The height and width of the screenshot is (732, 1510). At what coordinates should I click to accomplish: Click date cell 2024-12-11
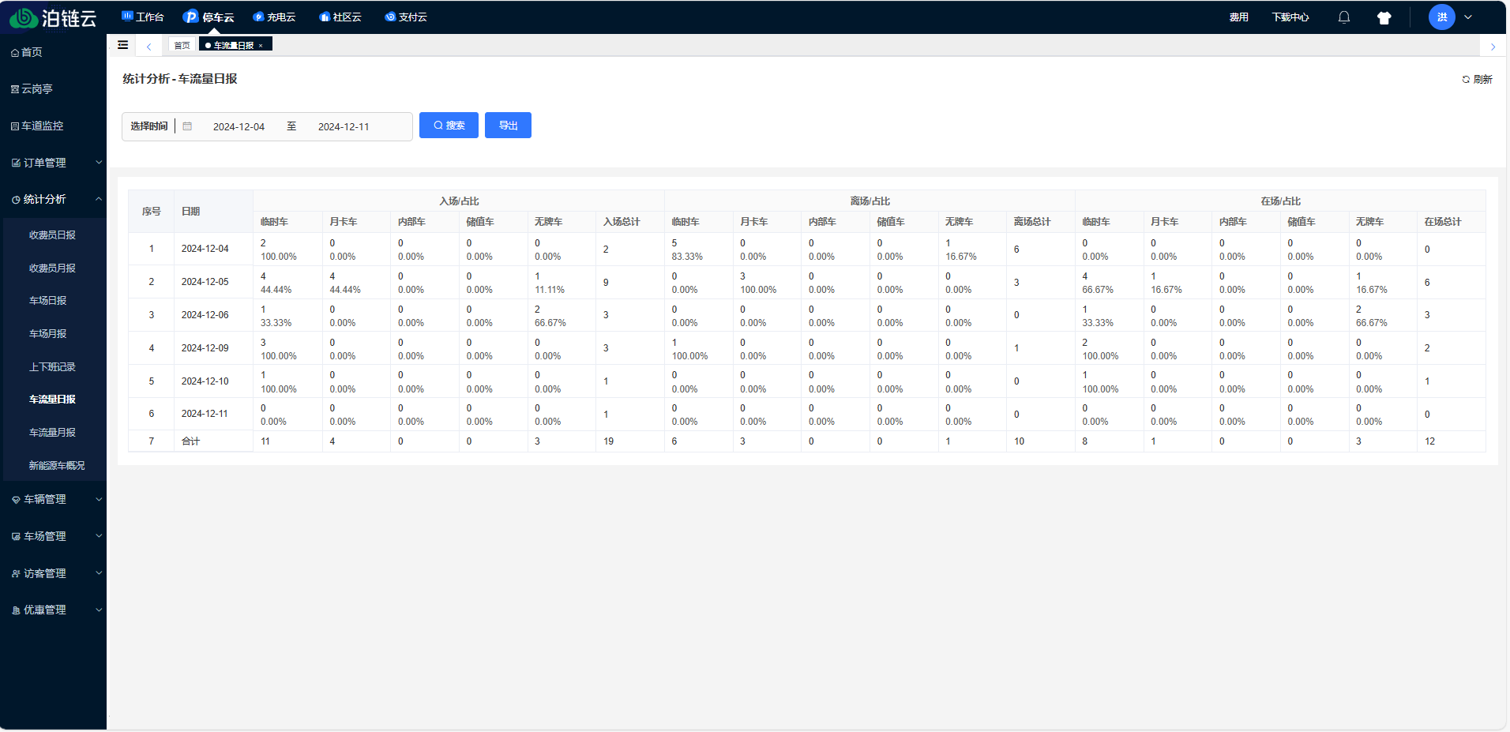205,414
